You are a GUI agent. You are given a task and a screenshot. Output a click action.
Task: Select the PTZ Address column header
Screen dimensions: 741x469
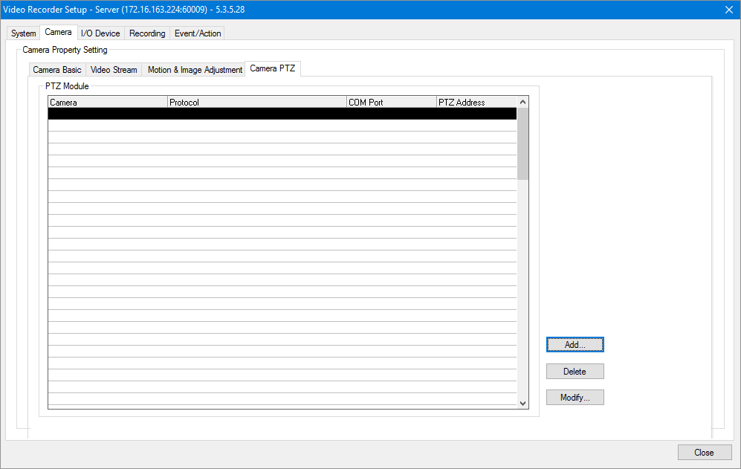click(x=476, y=103)
